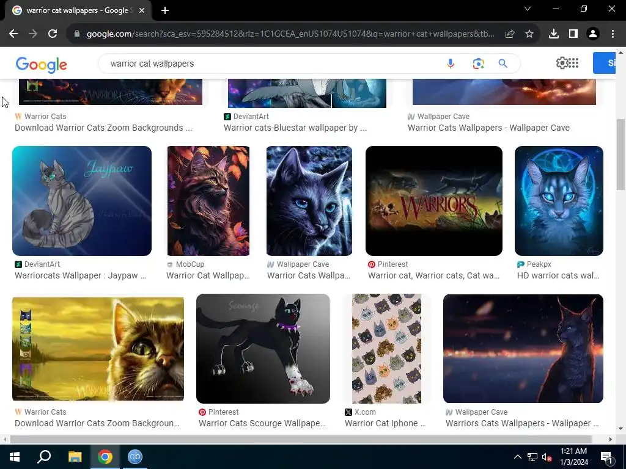Open the dark blue-eyed cat Wallpaper Cave image

pos(309,200)
